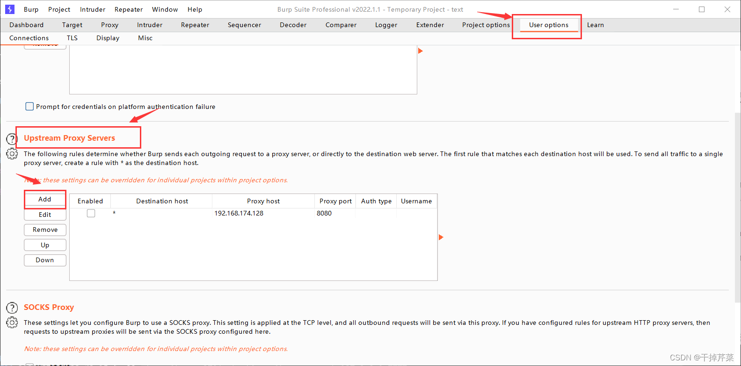Toggle Prompt for credentials on authentication failure

29,107
